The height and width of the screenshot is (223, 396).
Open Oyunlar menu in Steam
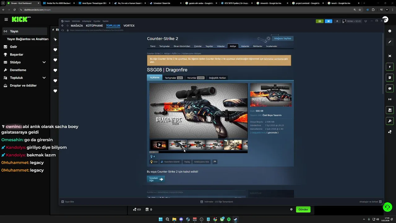click(x=97, y=21)
